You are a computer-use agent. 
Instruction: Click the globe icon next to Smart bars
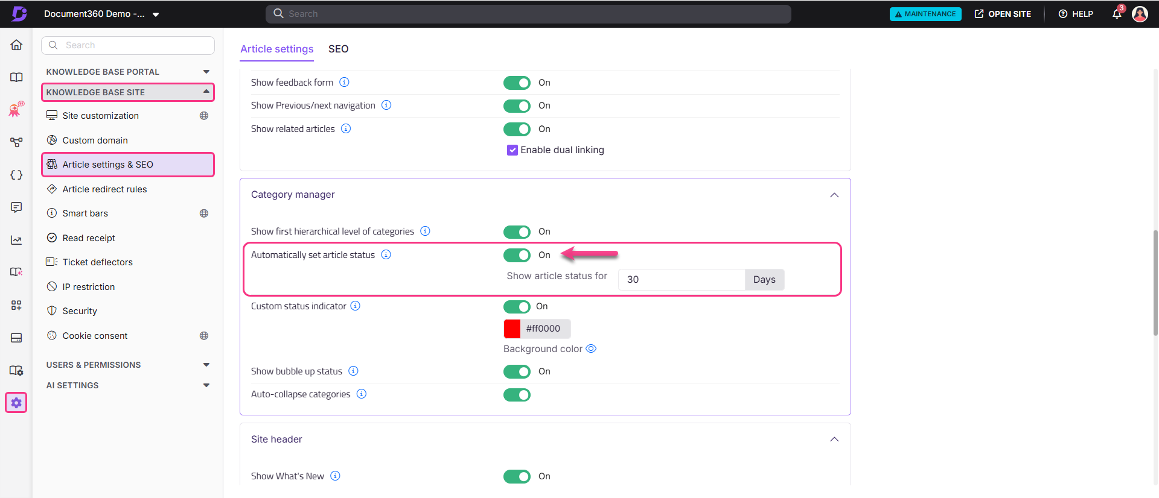pyautogui.click(x=204, y=213)
